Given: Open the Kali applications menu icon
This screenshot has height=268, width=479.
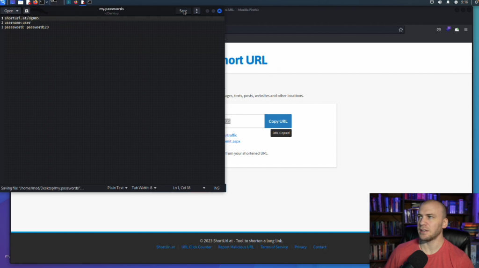Looking at the screenshot, I should [x=3, y=2].
